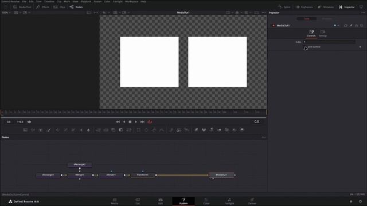The width and height of the screenshot is (367, 206).
Task: Add a Polygon mask from the toolbar
Action: [x=154, y=130]
